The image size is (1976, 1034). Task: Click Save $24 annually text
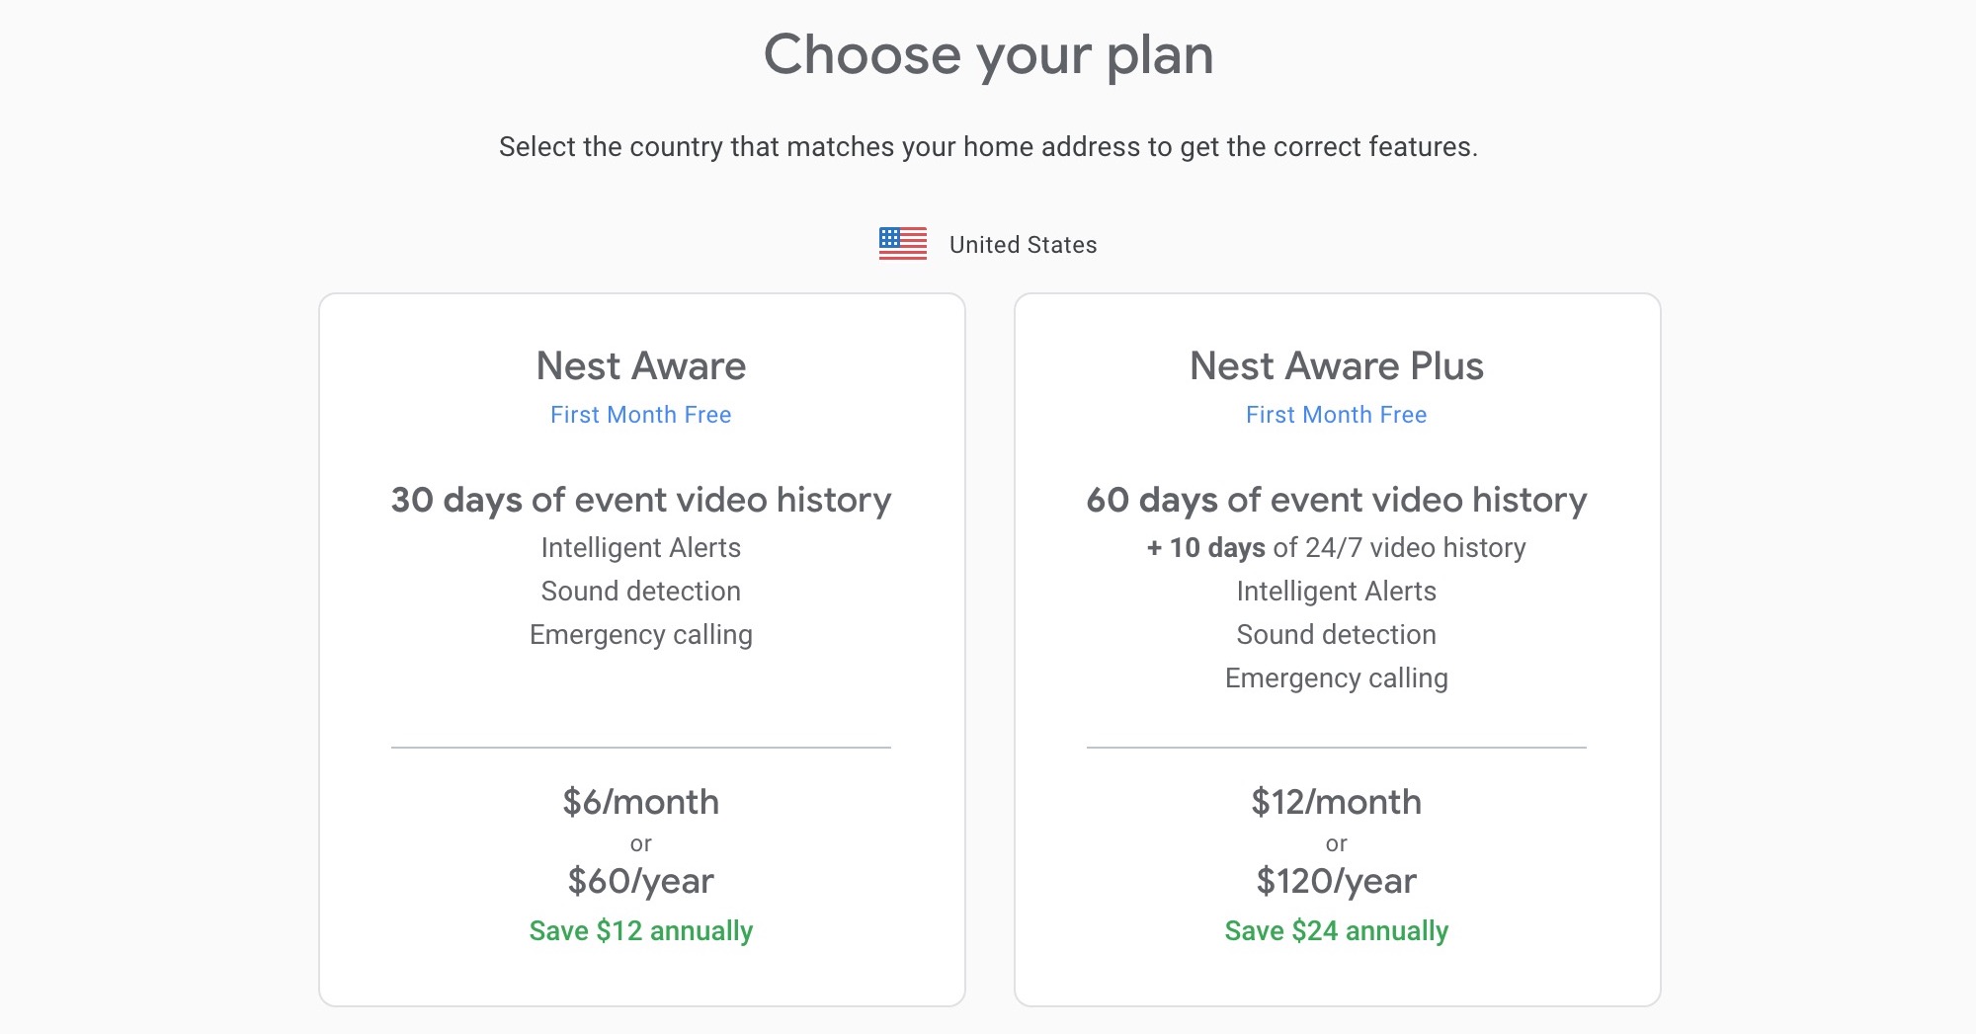[x=1336, y=929]
